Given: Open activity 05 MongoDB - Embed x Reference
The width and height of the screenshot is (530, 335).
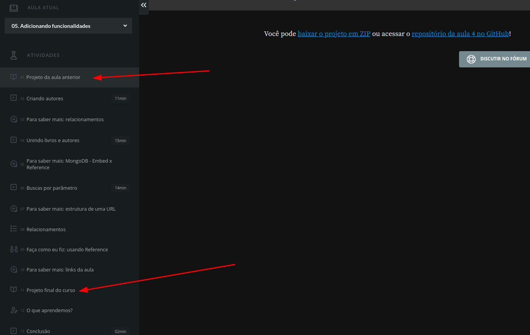Looking at the screenshot, I should pos(69,164).
